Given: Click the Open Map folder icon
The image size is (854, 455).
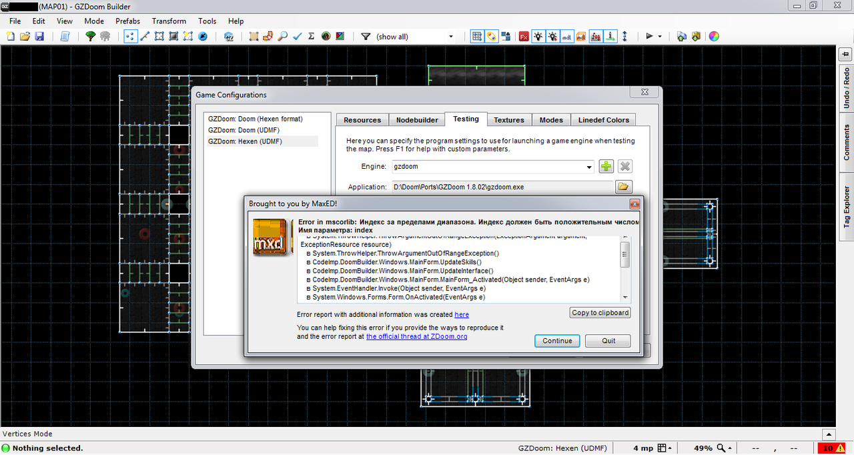Looking at the screenshot, I should tap(25, 37).
